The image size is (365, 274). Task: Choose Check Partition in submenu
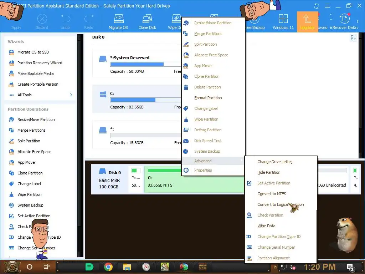tap(281, 215)
